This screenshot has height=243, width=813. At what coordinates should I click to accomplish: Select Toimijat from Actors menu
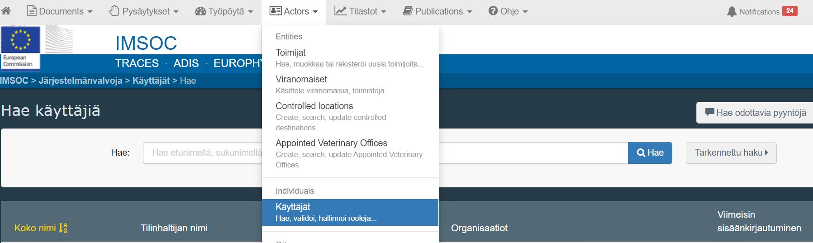pos(291,52)
